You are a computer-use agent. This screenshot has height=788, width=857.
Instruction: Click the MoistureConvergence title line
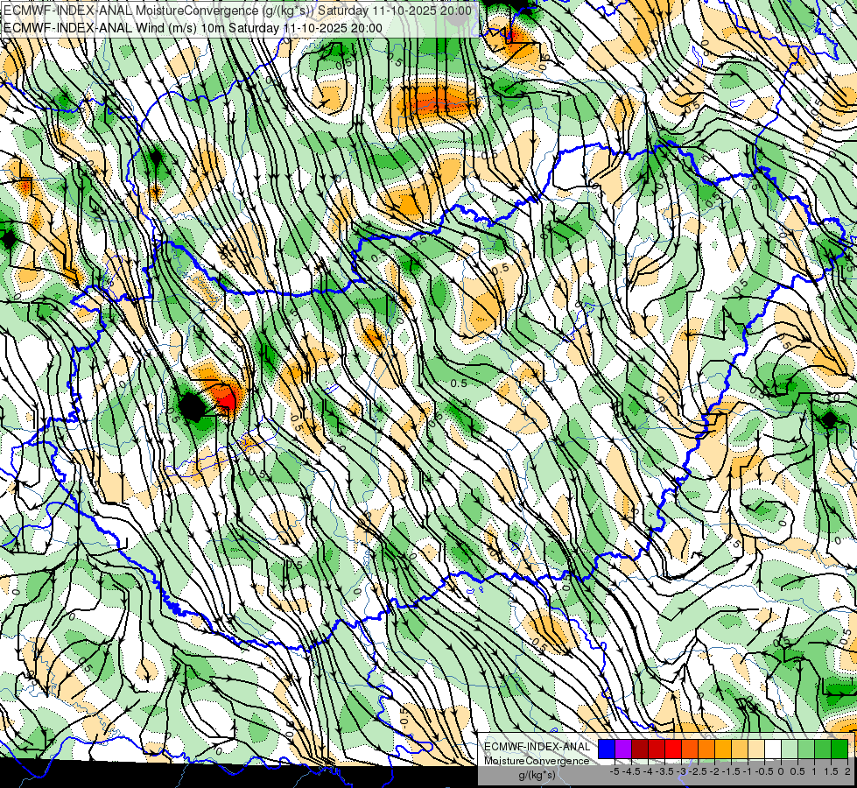point(238,11)
